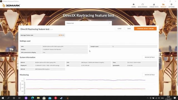
Task: Click the ENG language indicator
Action: pos(162,98)
